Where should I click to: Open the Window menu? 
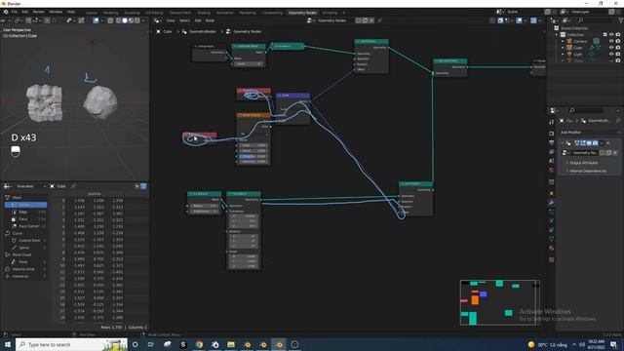(56, 12)
